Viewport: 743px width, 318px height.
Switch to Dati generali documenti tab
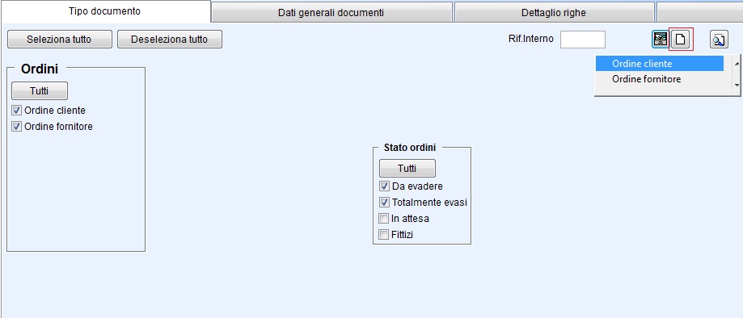pyautogui.click(x=331, y=13)
